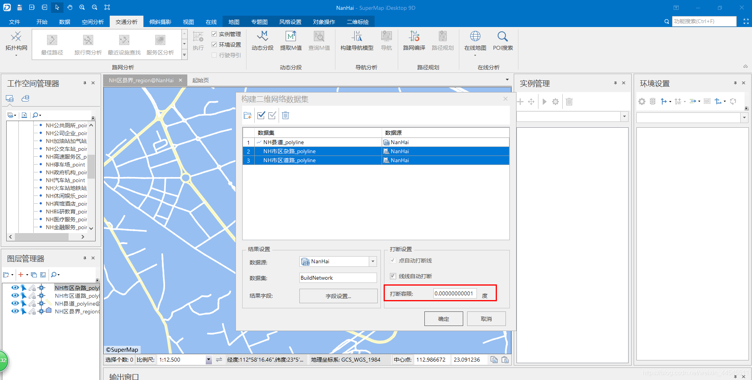Image resolution: width=752 pixels, height=380 pixels.
Task: Click the select all checkmark icon in dialog
Action: 261,115
